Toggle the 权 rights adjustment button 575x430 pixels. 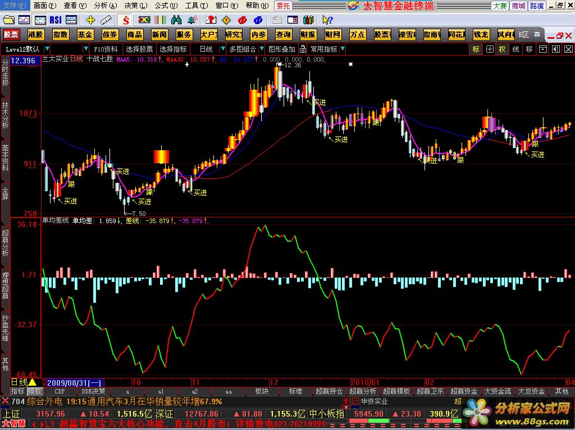pyautogui.click(x=503, y=49)
